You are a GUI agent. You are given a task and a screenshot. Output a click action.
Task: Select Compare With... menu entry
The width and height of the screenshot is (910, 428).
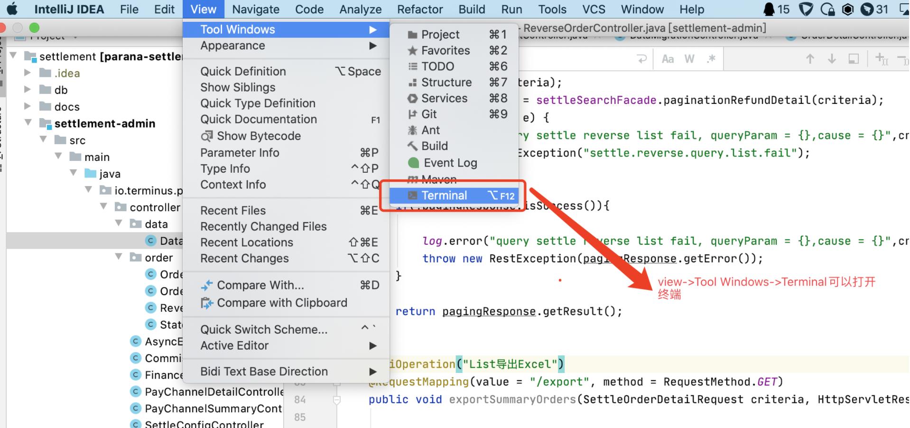click(286, 285)
